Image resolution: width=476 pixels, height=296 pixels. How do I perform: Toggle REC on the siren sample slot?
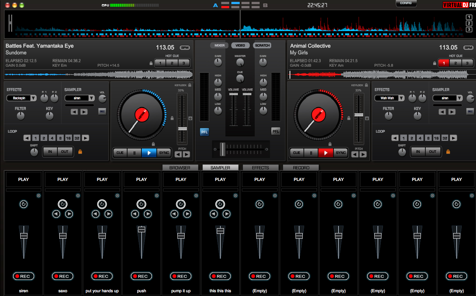pyautogui.click(x=24, y=276)
